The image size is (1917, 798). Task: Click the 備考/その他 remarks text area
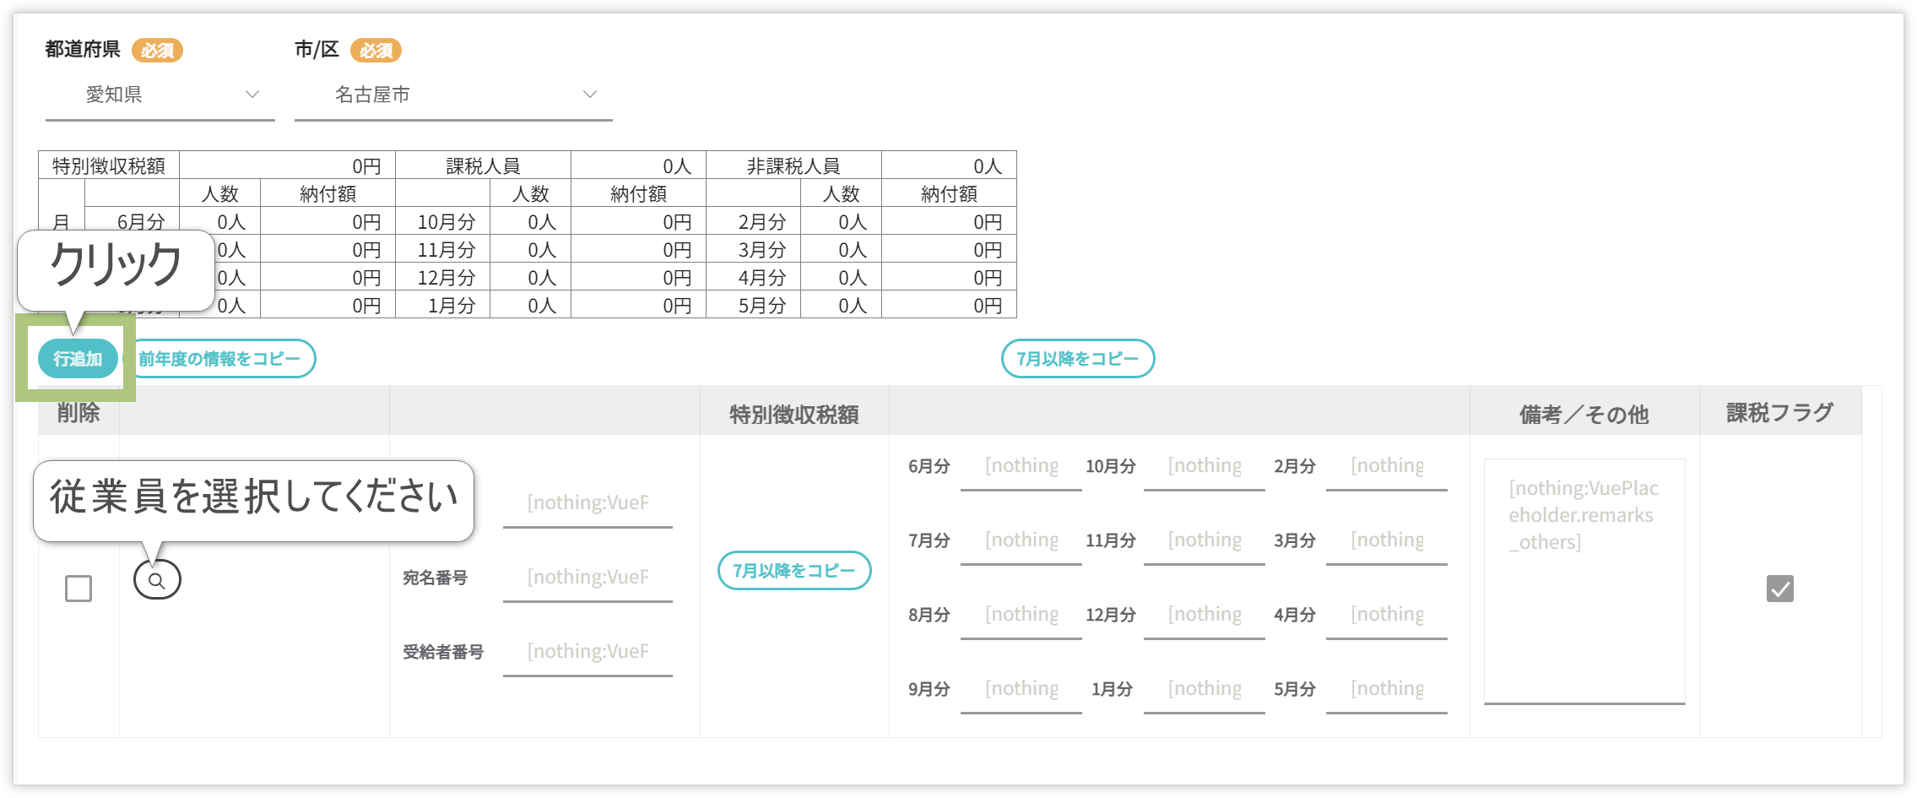coord(1584,581)
